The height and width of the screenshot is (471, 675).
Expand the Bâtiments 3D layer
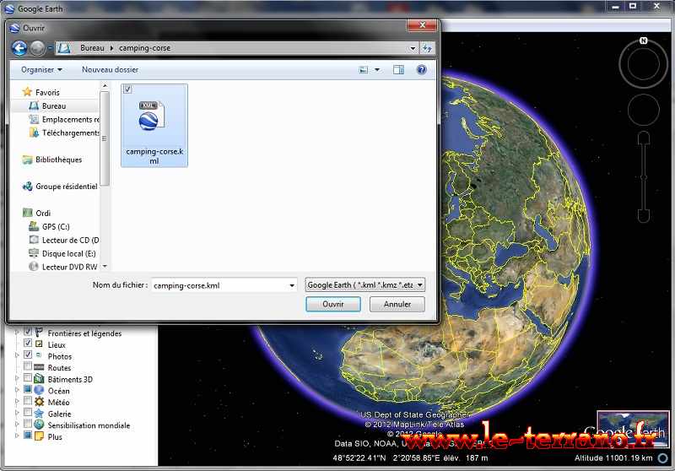17,378
